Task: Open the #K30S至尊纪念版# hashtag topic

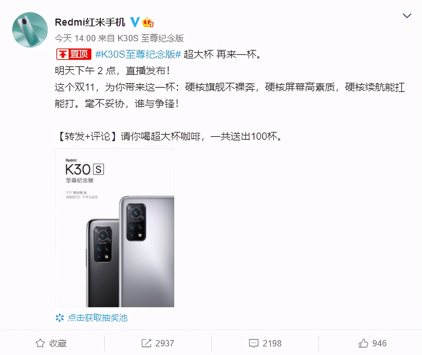Action: [138, 55]
